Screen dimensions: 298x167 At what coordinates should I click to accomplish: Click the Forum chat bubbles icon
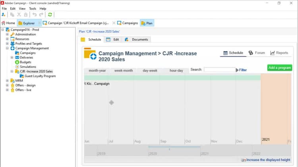(x=251, y=53)
